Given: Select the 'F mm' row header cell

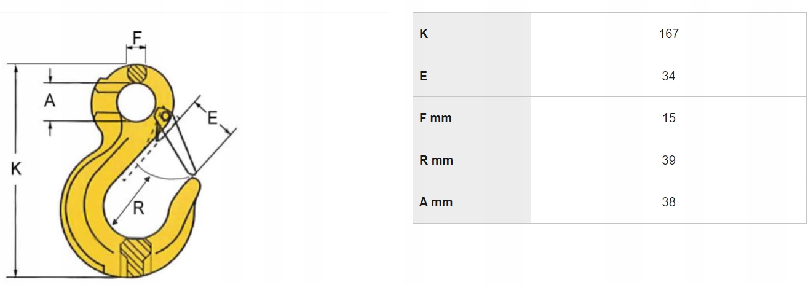Looking at the screenshot, I should point(435,118).
